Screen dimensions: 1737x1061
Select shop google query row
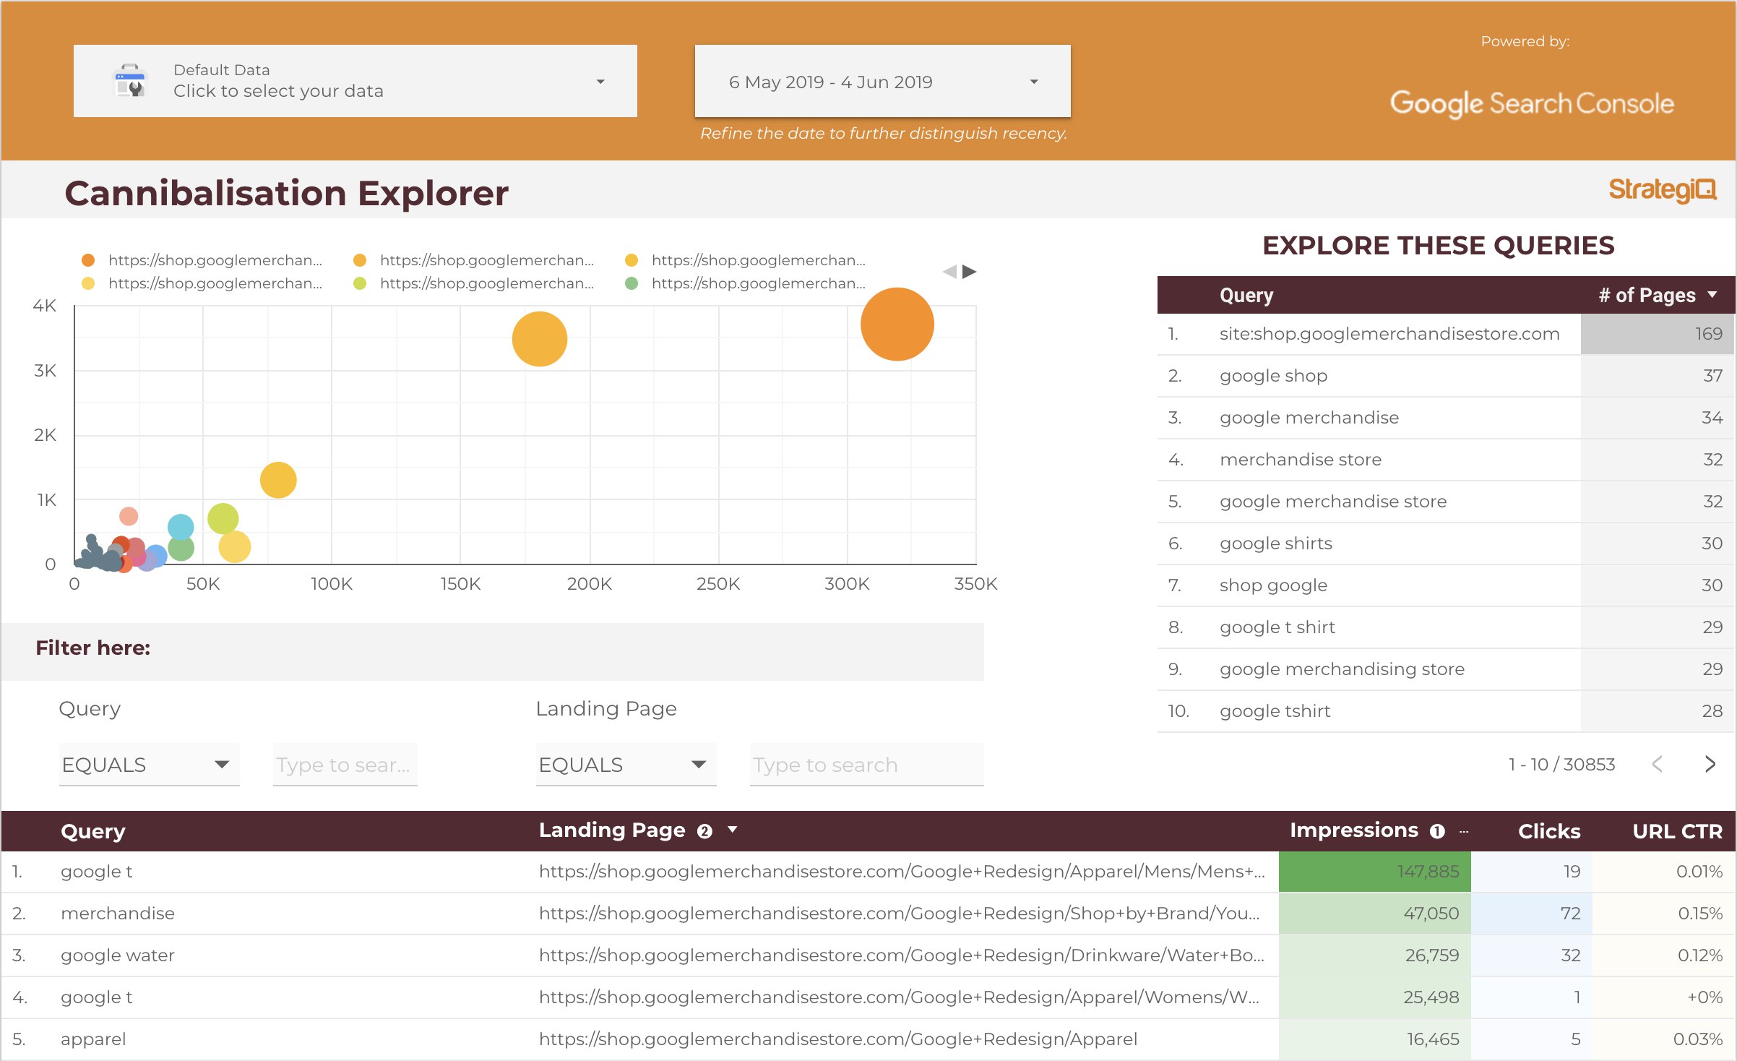1446,585
